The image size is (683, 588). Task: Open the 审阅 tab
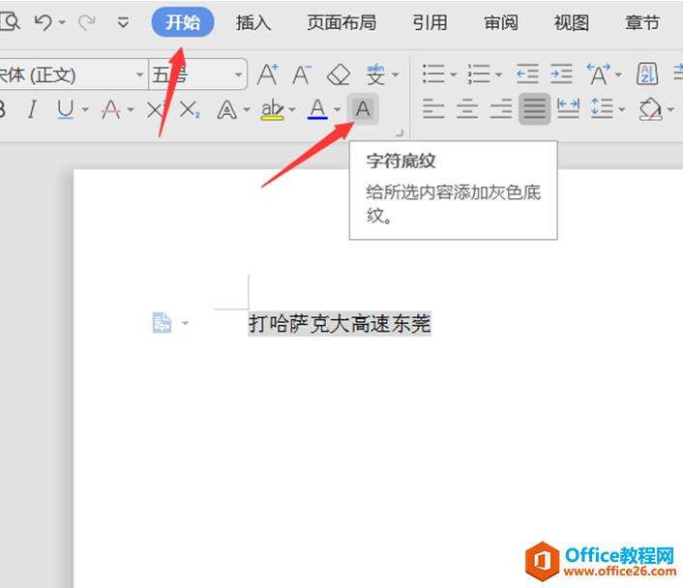pos(501,22)
